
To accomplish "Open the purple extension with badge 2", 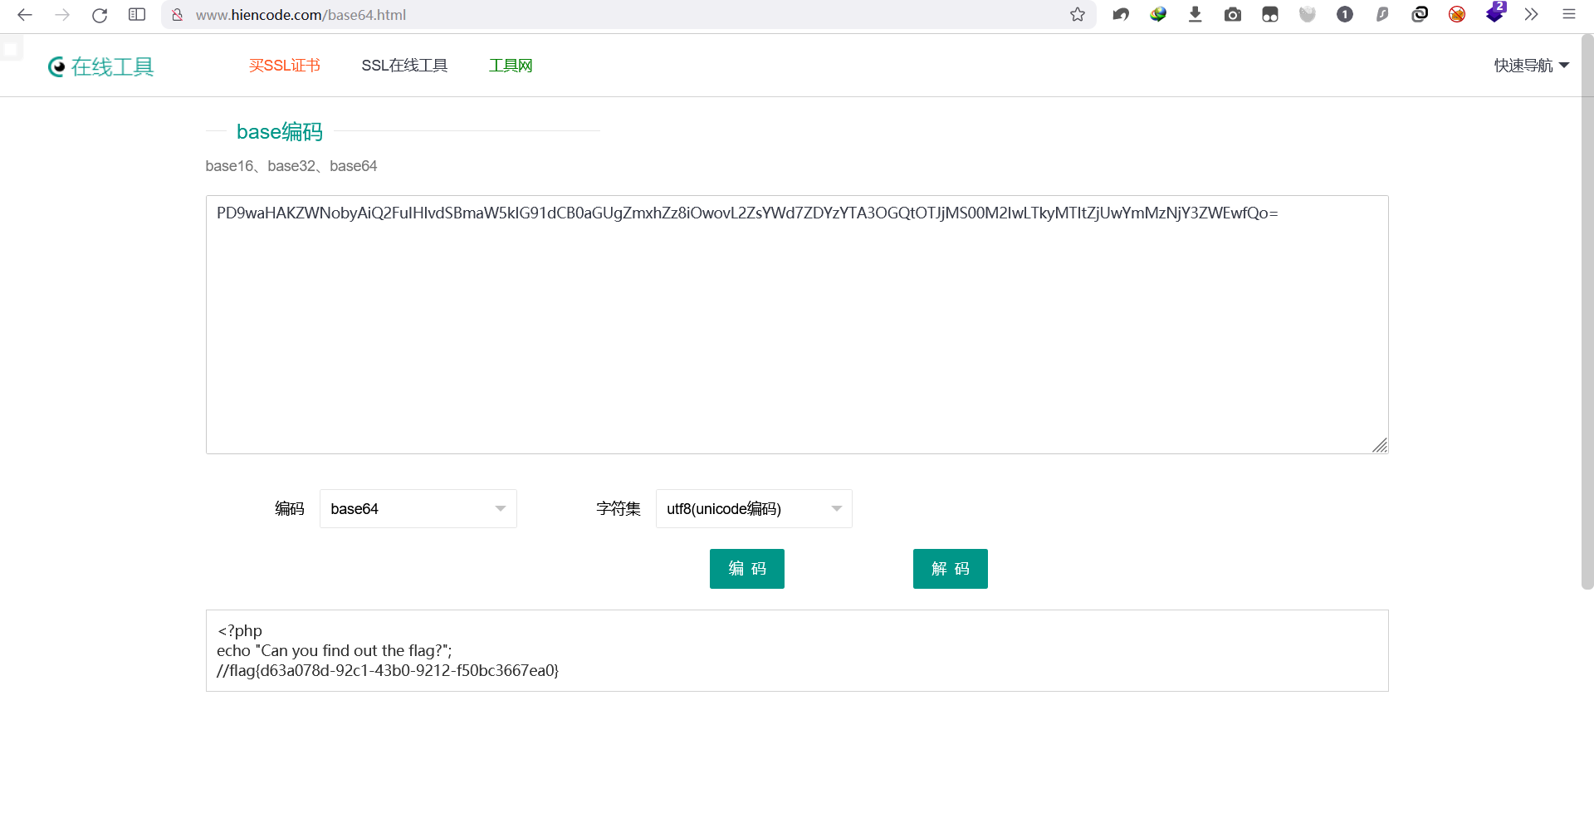I will (1494, 14).
